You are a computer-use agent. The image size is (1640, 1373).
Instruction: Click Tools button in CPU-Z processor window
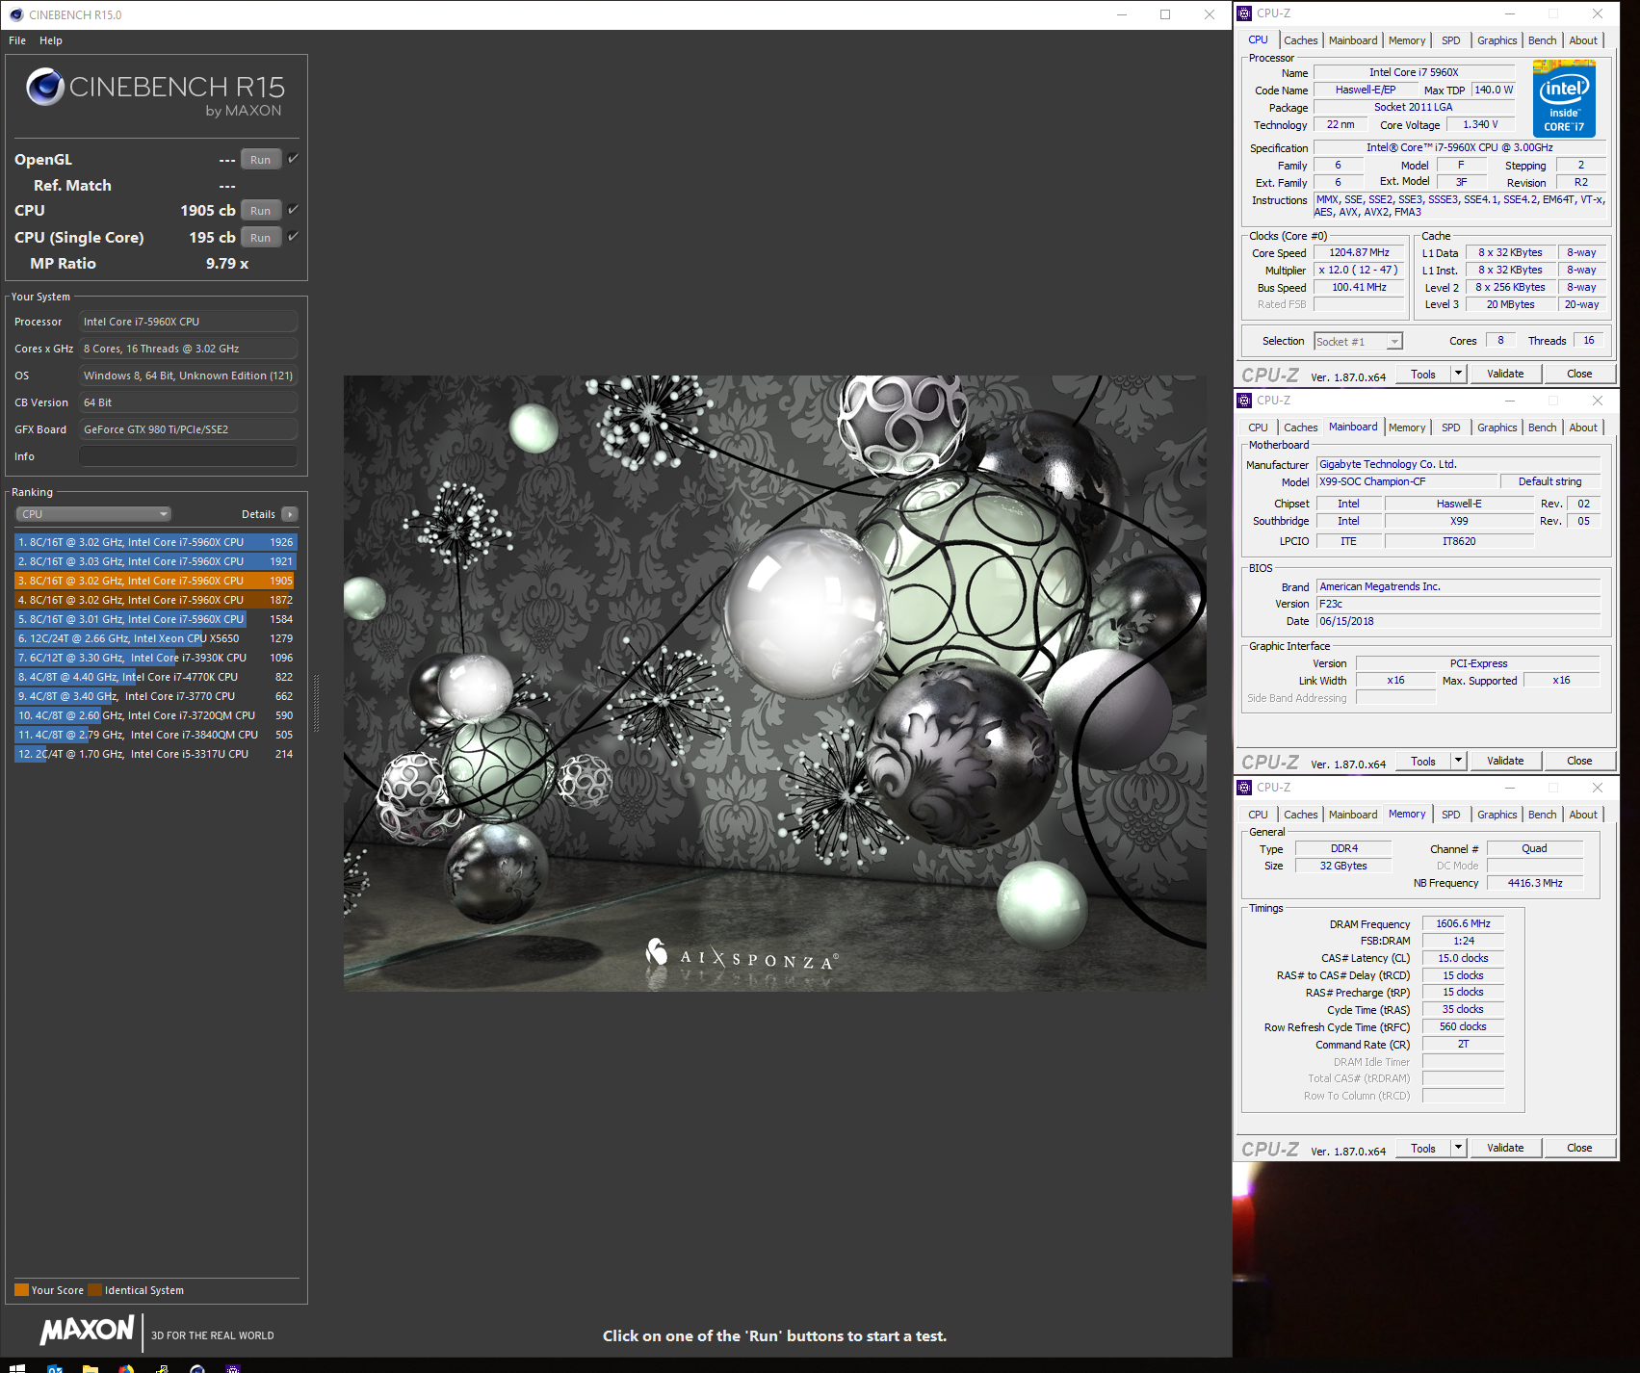(x=1423, y=374)
